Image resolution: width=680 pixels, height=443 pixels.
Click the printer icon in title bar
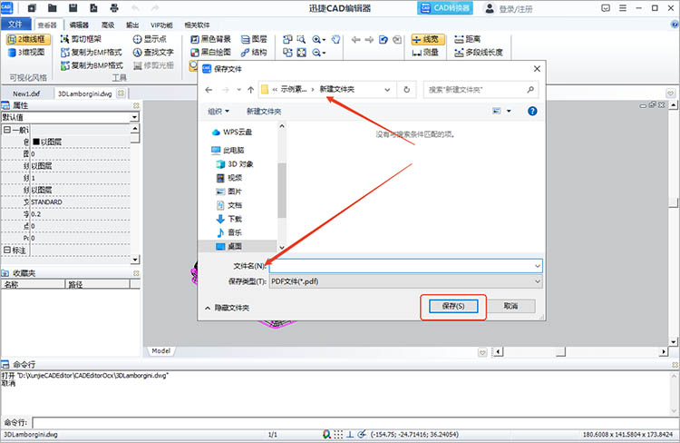[x=114, y=8]
